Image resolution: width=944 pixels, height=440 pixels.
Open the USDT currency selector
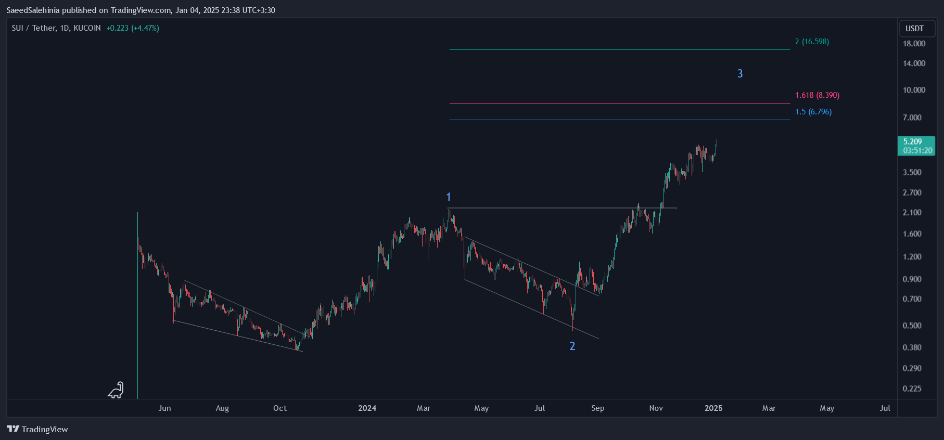[917, 29]
